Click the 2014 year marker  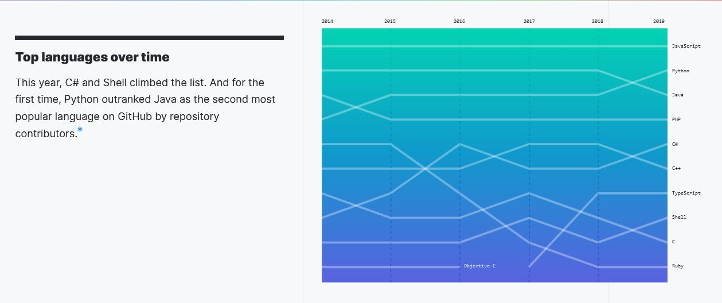tap(327, 21)
